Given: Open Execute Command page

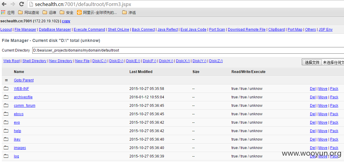Looking at the screenshot, I should 89,29.
